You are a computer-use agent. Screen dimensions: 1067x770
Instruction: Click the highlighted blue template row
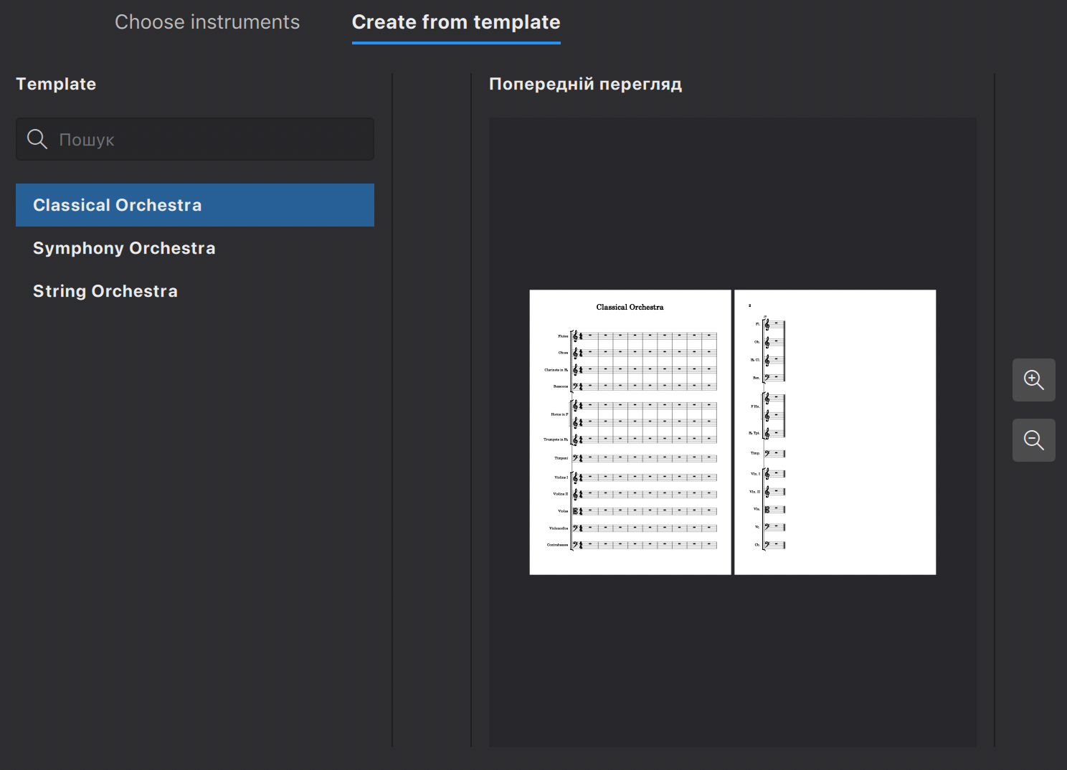tap(194, 204)
